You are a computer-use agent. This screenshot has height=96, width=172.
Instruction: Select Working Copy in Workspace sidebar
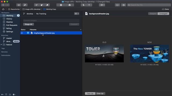(10, 15)
